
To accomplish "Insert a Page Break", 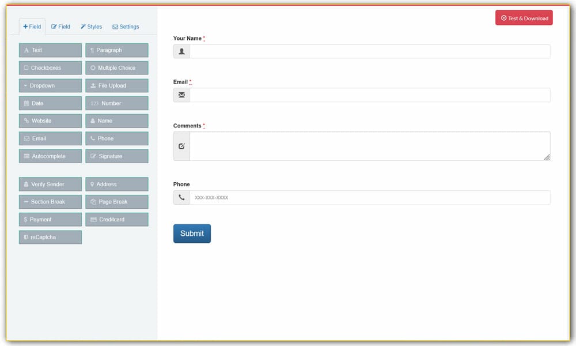I will [117, 202].
